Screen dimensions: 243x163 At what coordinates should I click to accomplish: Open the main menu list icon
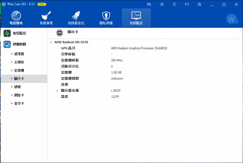(199, 4)
